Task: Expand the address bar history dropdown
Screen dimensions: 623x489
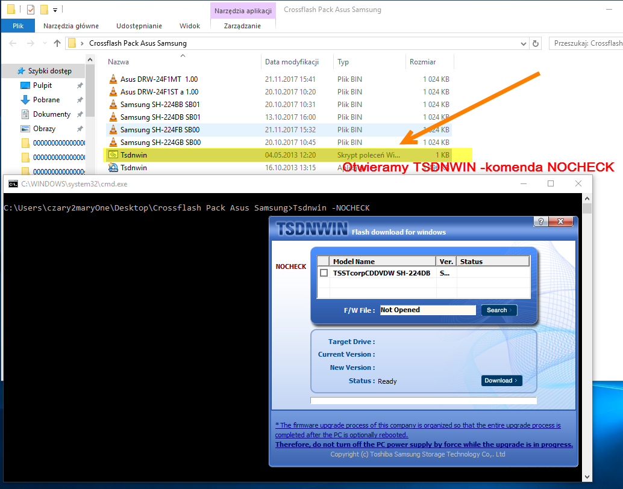Action: tap(523, 44)
